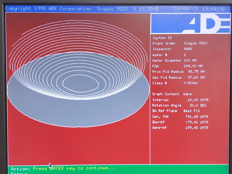
Task: Click the "24-MAY-21 14:44:06" timestamp
Action: tap(200, 9)
